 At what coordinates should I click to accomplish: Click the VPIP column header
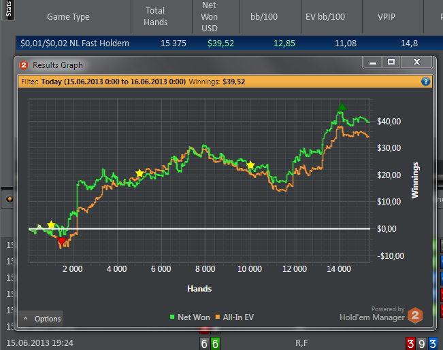pyautogui.click(x=391, y=16)
